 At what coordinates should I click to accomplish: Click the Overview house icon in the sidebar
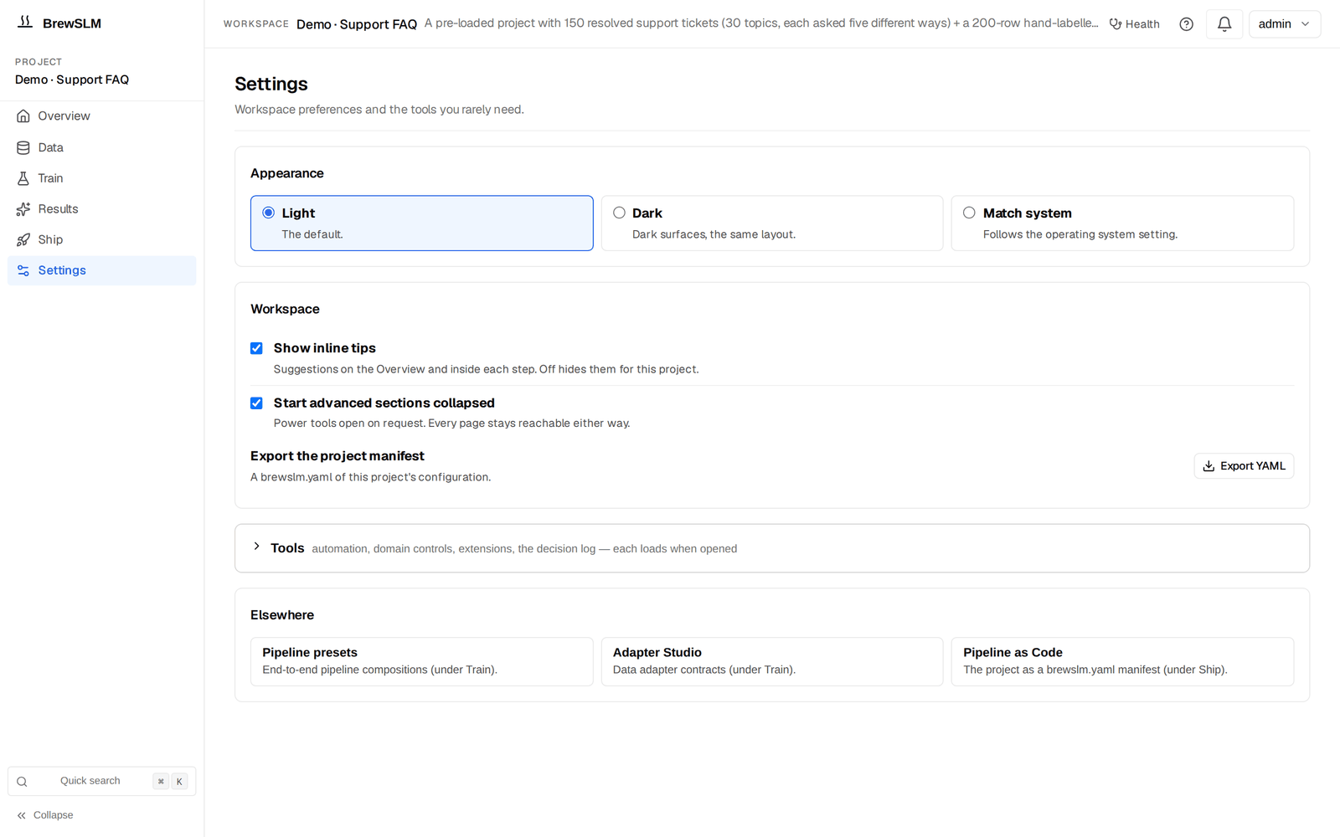tap(23, 116)
